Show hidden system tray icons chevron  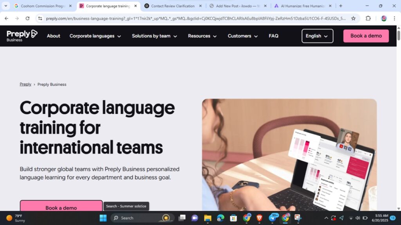[326, 218]
